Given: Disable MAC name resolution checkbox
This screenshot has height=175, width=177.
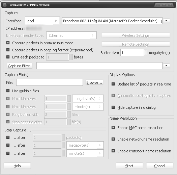Looking at the screenshot, I should click(x=113, y=128).
